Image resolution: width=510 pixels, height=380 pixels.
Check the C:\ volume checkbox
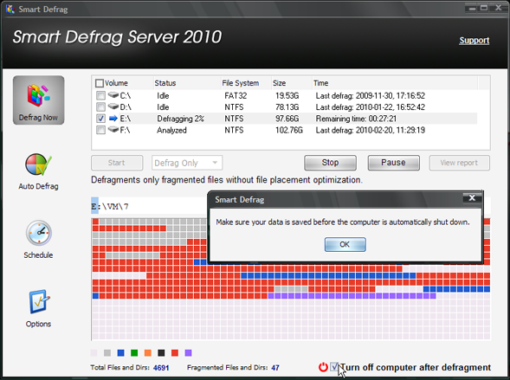(x=100, y=95)
